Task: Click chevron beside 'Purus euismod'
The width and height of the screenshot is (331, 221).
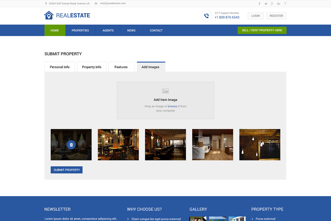Action: click(x=253, y=219)
